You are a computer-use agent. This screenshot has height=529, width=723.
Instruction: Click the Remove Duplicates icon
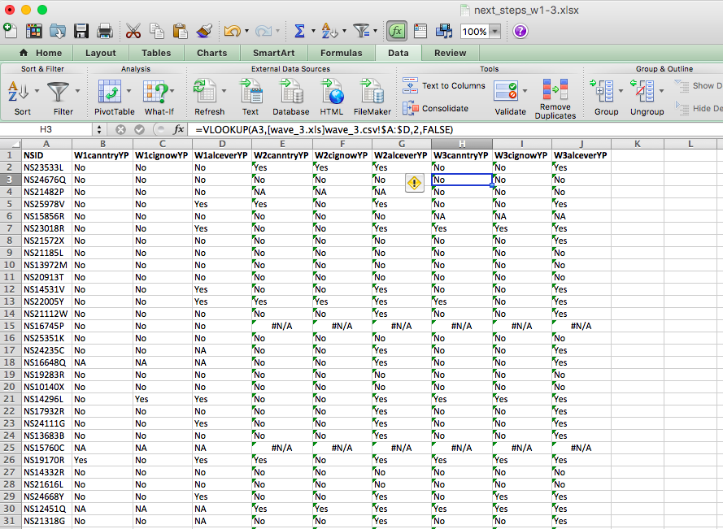point(555,96)
